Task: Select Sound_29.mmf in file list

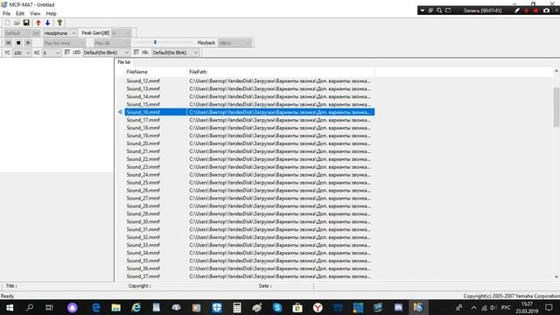Action: [143, 213]
